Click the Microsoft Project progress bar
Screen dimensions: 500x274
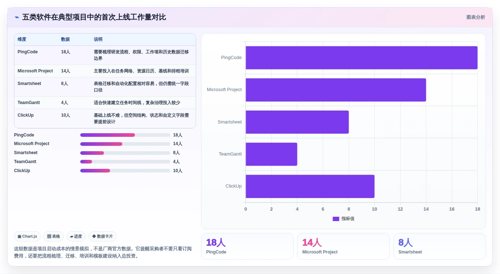pyautogui.click(x=125, y=144)
